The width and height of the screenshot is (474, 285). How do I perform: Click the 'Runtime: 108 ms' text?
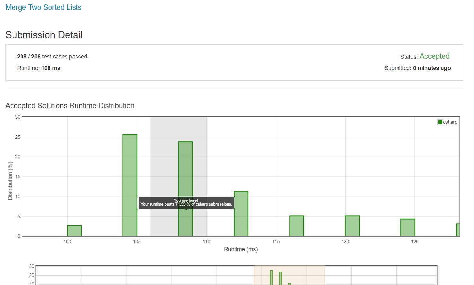pos(39,68)
